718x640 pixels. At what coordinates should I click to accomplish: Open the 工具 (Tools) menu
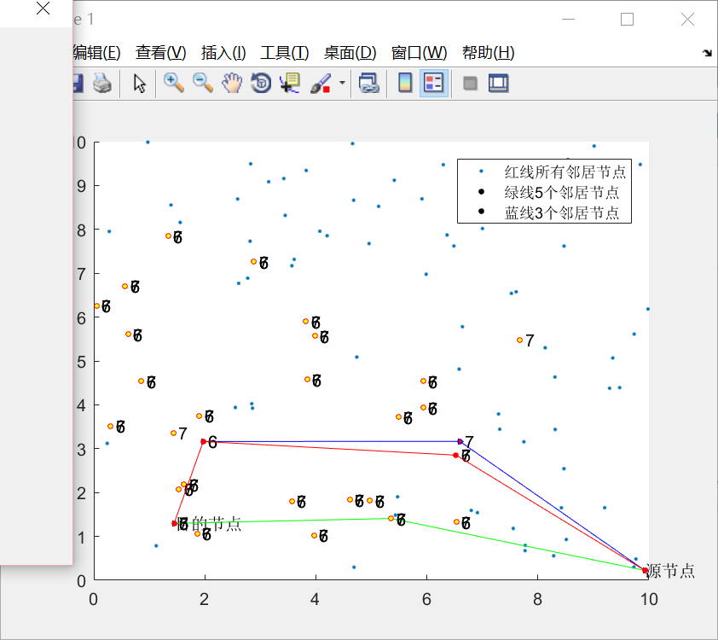click(x=284, y=52)
